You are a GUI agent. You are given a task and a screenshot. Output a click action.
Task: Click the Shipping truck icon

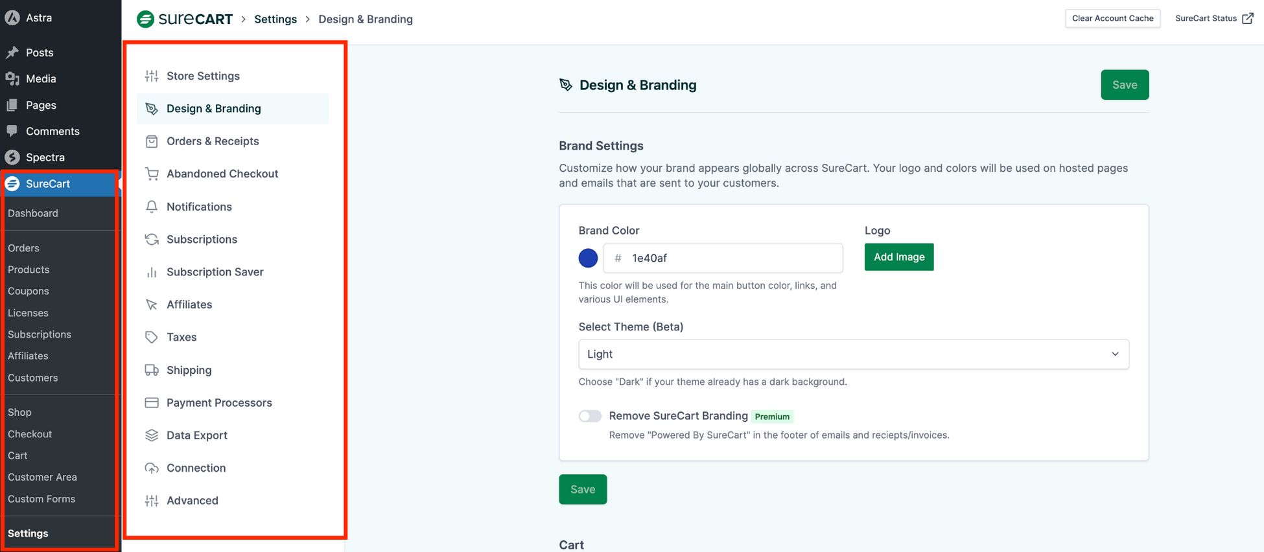(x=152, y=370)
